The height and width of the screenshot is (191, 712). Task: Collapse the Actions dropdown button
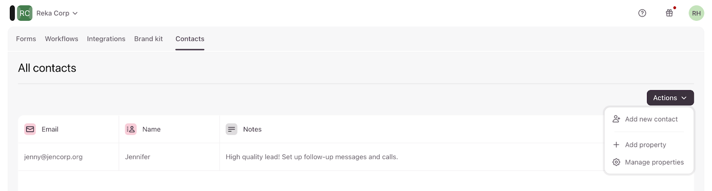[670, 98]
